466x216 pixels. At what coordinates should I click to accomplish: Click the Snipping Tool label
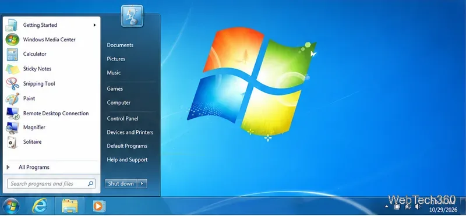[x=39, y=84]
